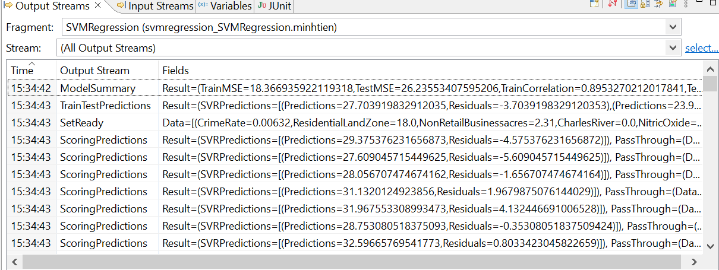719x270 pixels.
Task: Select the ModelSummary row
Action: (x=97, y=88)
